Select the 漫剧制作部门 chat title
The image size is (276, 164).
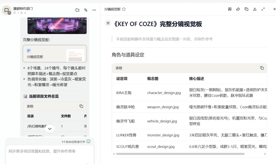click(23, 8)
